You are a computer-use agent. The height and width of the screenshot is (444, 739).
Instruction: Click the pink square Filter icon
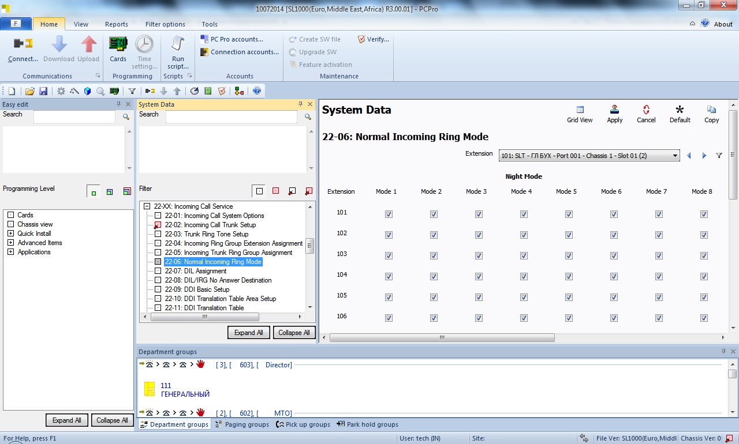[x=276, y=191]
